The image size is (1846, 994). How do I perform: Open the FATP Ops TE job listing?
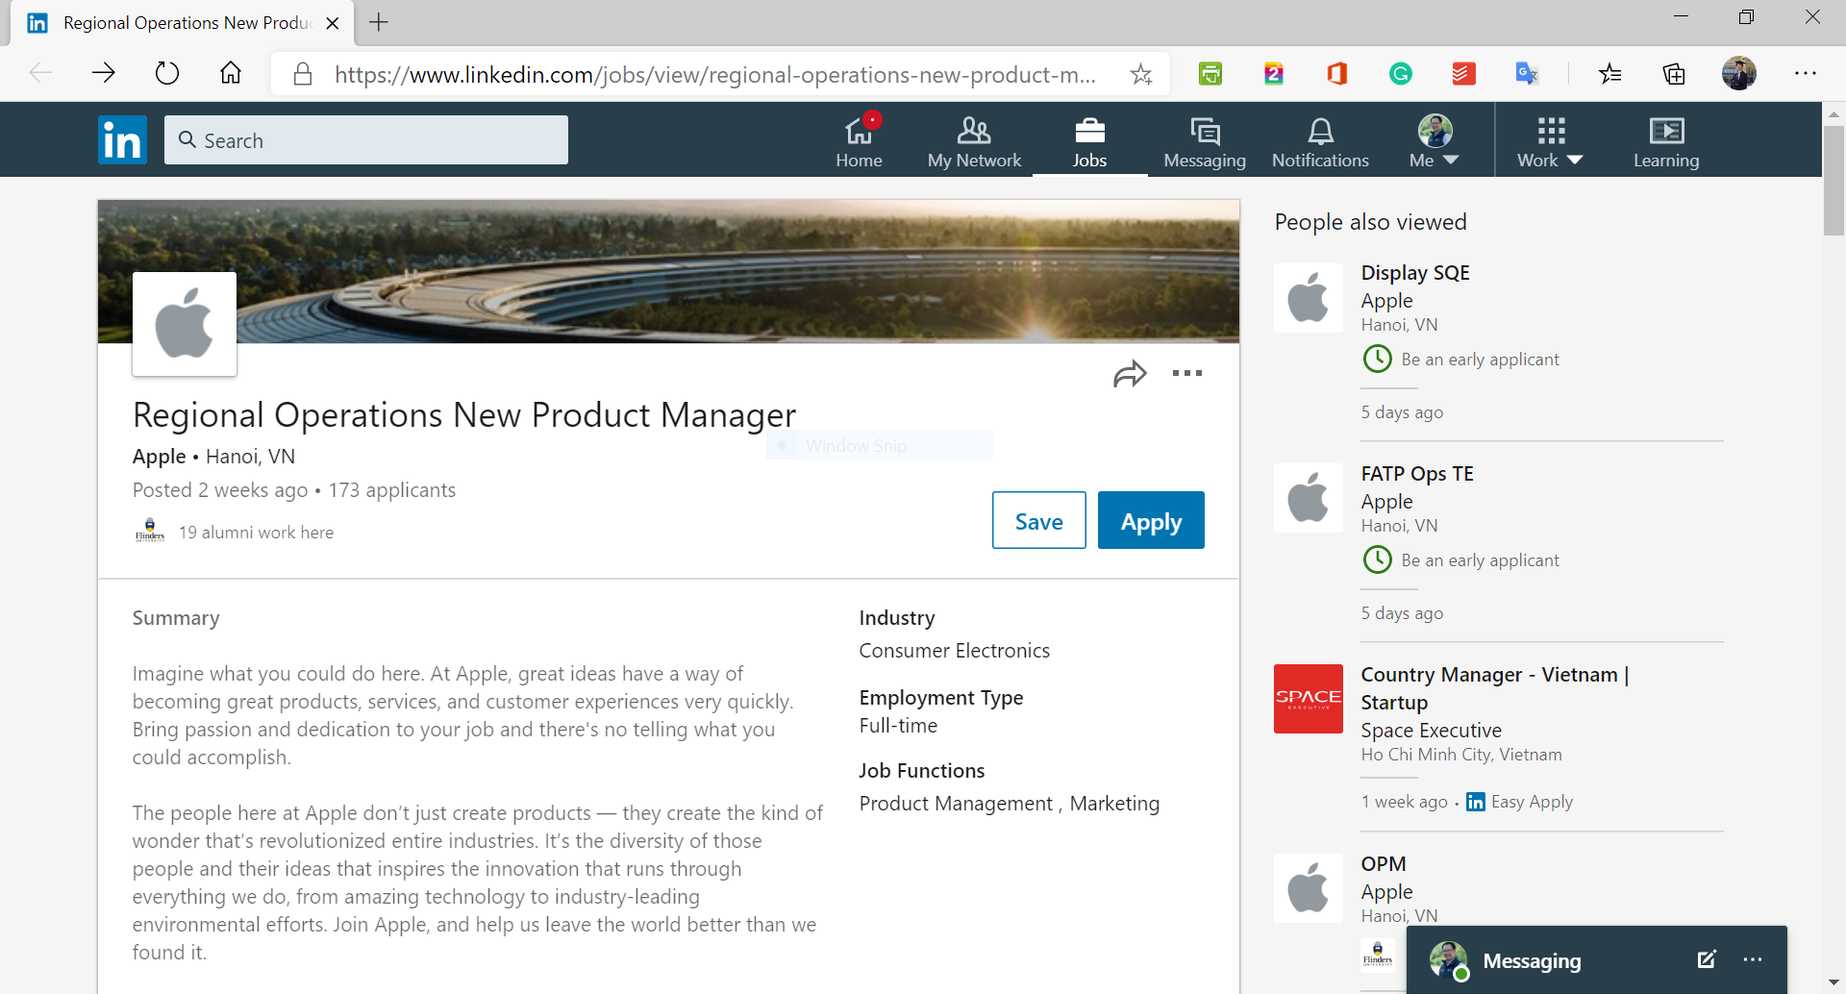click(x=1417, y=474)
